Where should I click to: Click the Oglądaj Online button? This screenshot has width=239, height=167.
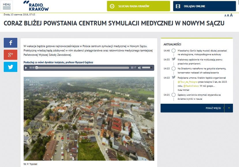click(x=204, y=6)
